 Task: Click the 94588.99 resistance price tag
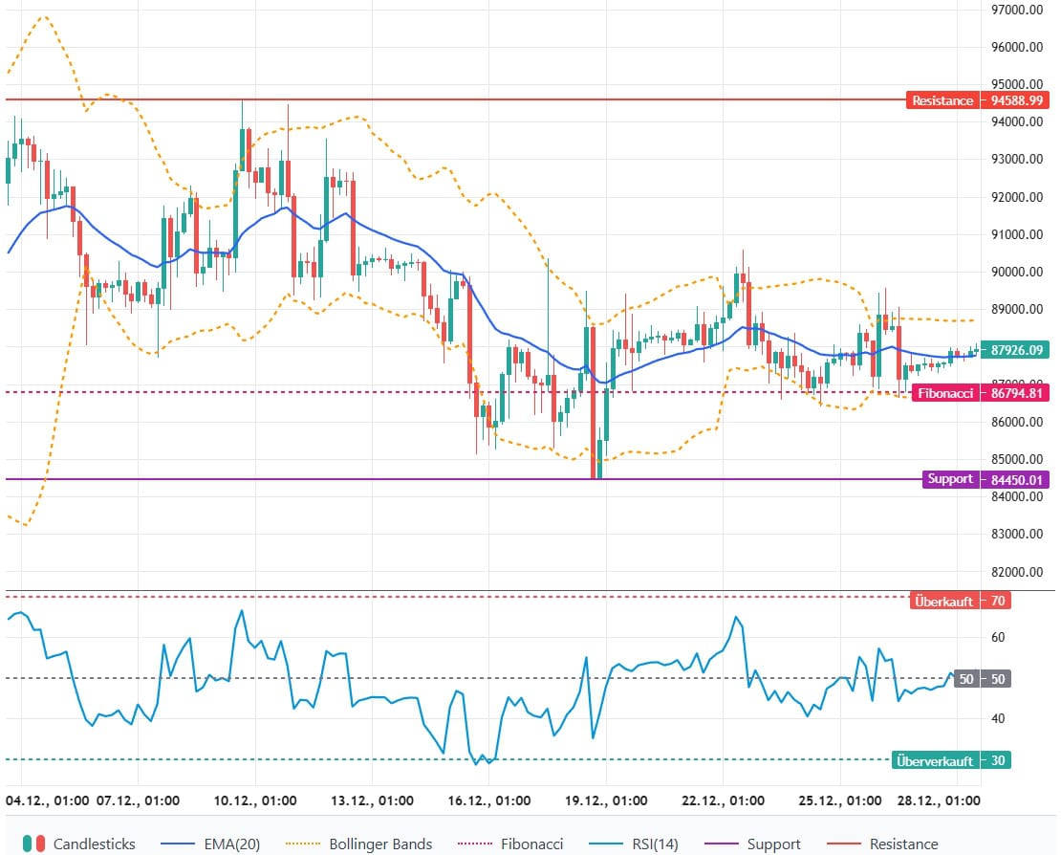(1018, 100)
